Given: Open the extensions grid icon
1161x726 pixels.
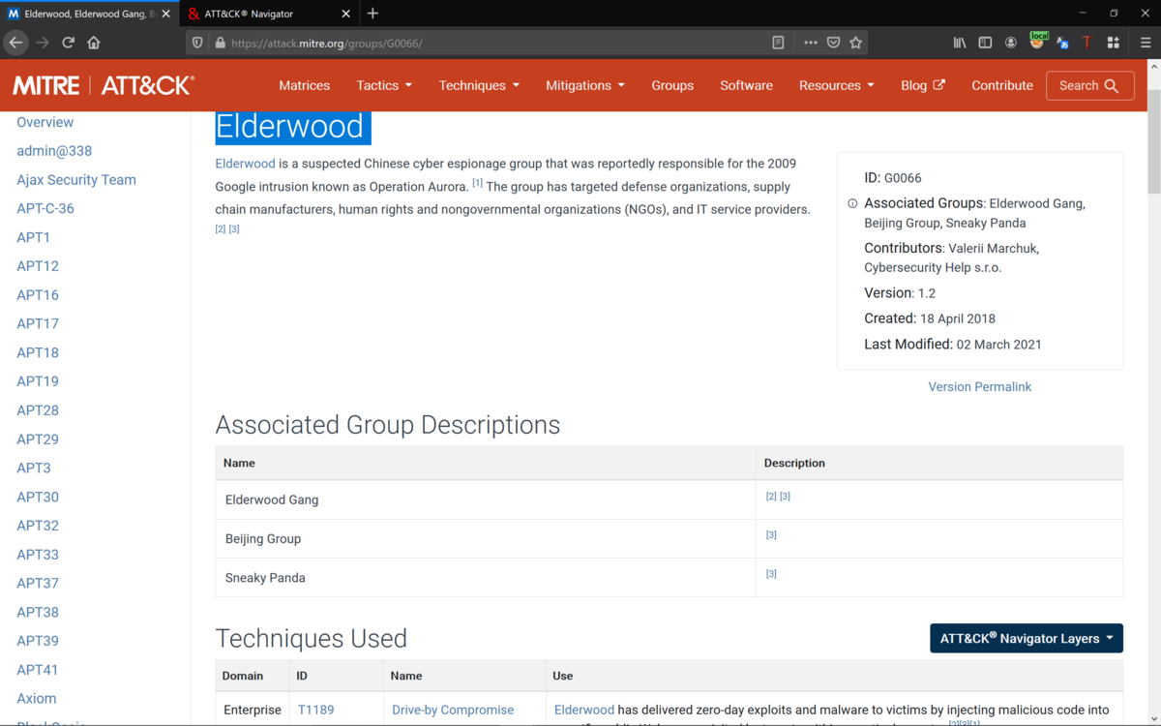Looking at the screenshot, I should pyautogui.click(x=1113, y=43).
